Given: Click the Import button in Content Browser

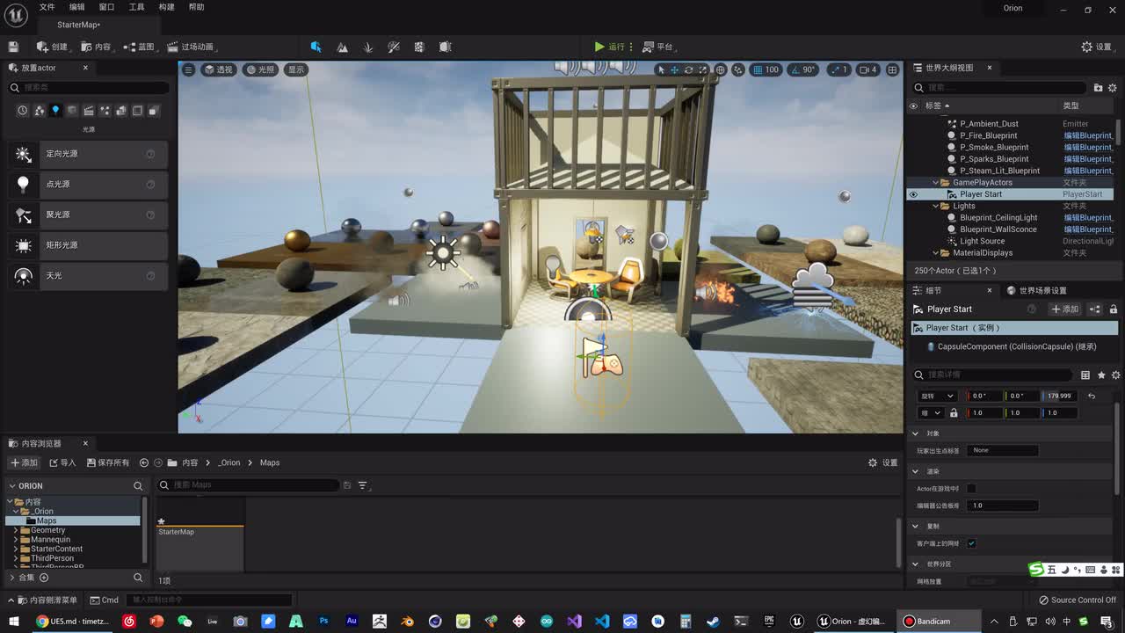Looking at the screenshot, I should click(62, 462).
